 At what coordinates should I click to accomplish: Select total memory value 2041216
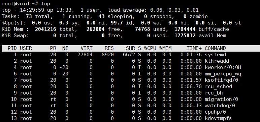click(45, 29)
